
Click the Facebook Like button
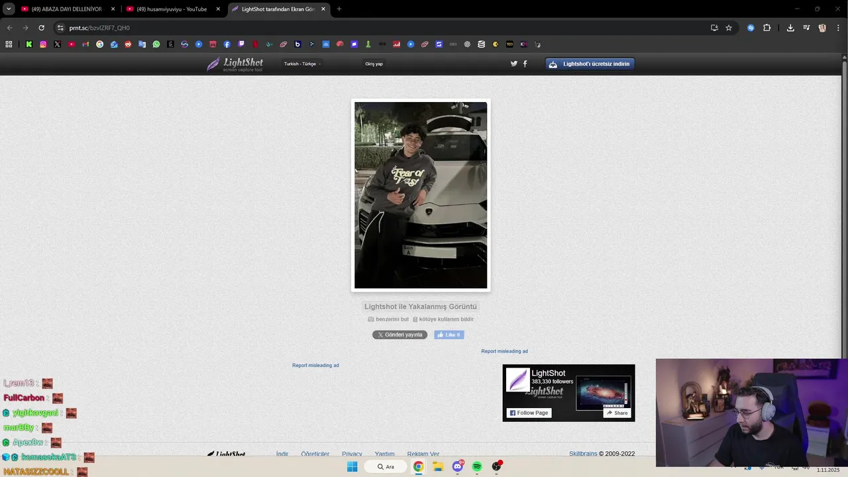pos(449,335)
